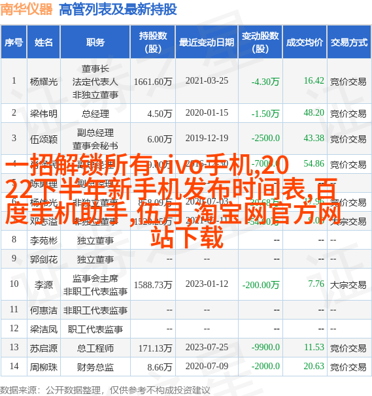Screen dimensions: 372x396
Task: Click the 序号 column header
Action: [14, 42]
